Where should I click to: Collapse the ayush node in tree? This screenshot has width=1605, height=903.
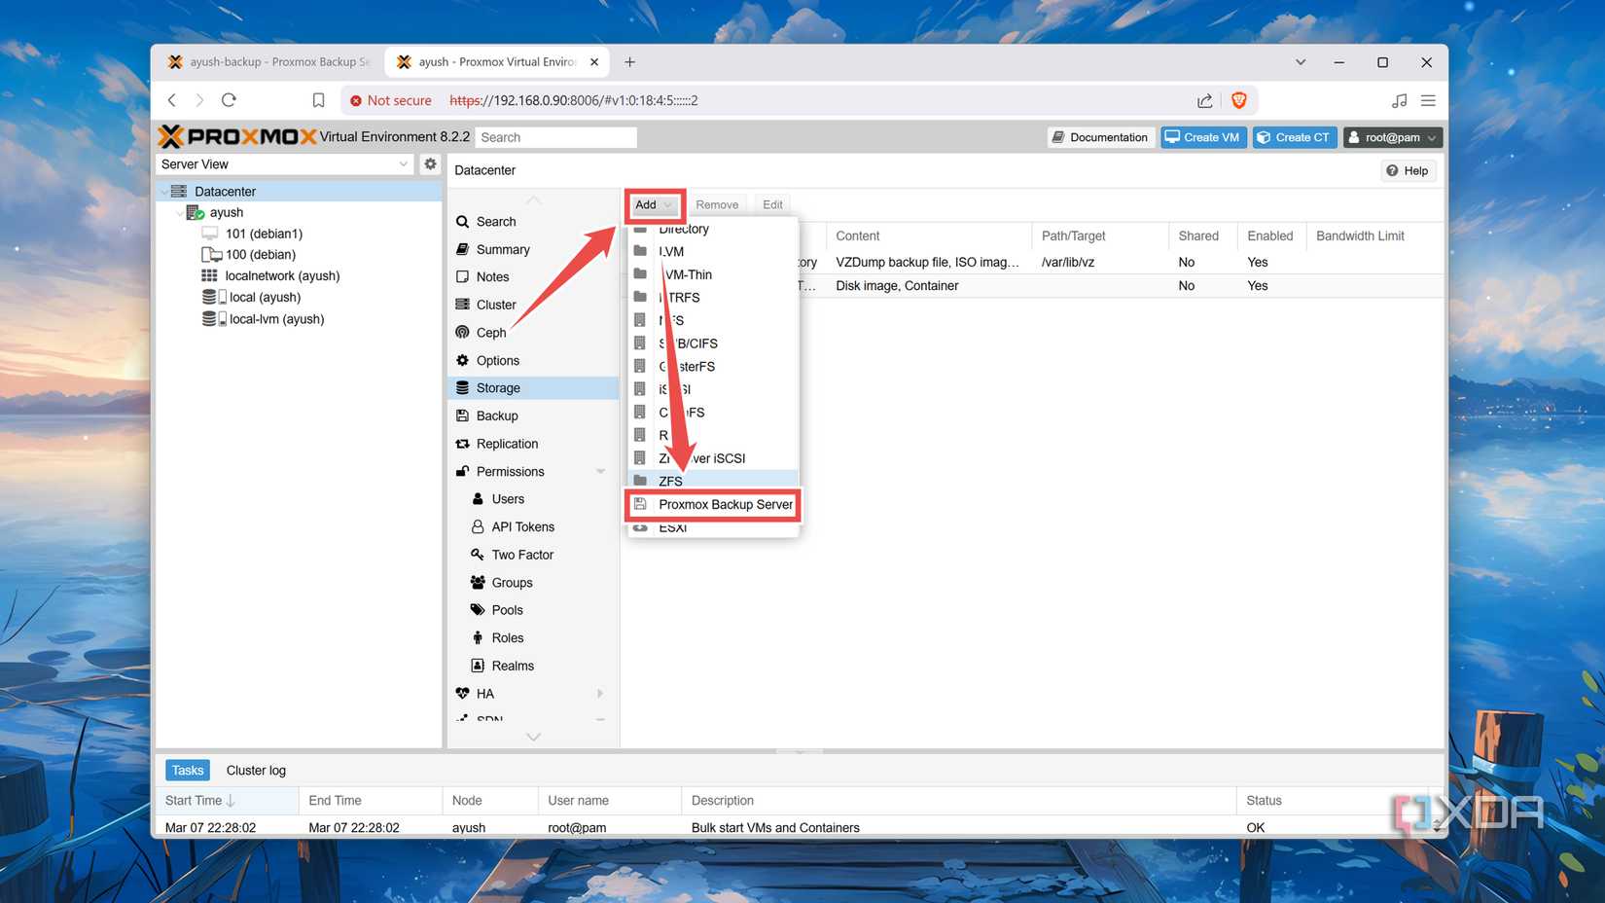tap(179, 212)
